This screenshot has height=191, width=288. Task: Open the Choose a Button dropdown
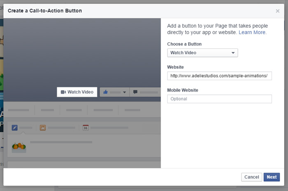[202, 53]
